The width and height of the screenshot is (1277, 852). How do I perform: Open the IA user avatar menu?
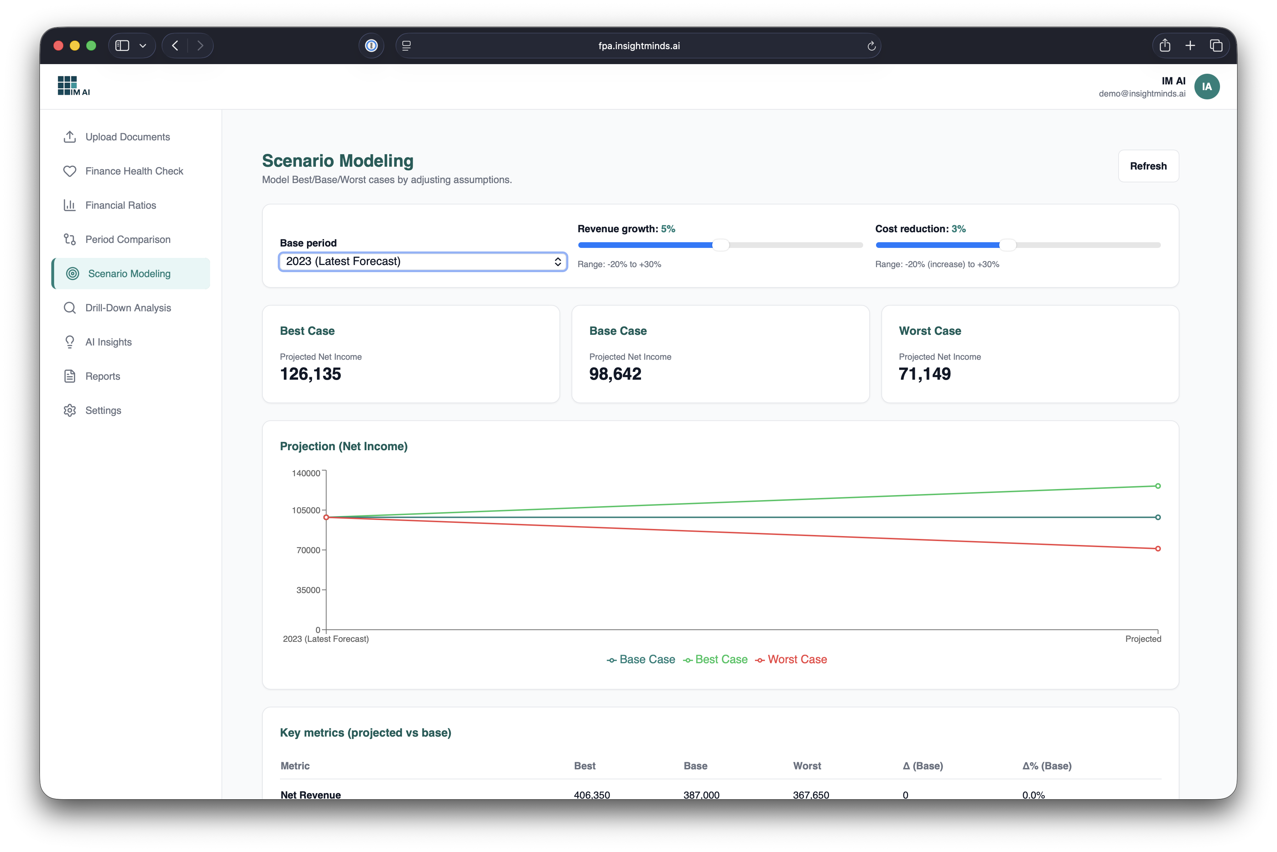(1206, 87)
